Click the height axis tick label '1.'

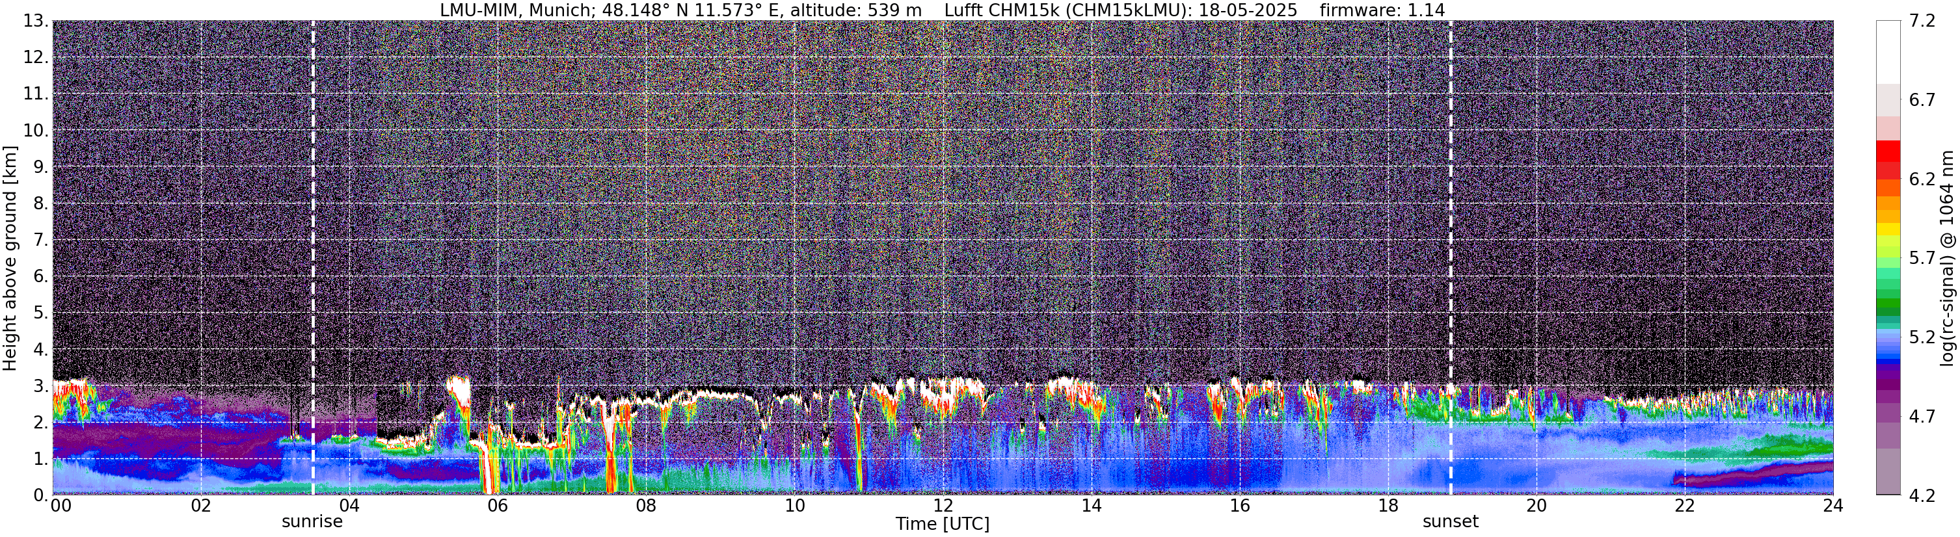(40, 458)
